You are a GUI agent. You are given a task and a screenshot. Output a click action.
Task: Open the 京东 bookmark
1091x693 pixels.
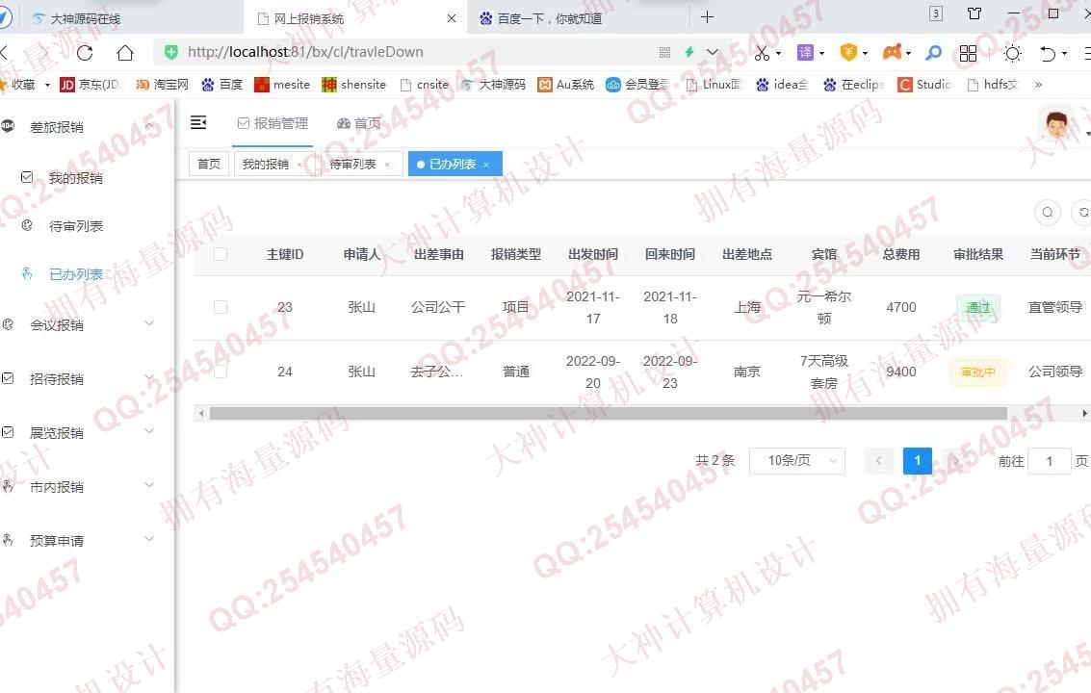point(90,84)
